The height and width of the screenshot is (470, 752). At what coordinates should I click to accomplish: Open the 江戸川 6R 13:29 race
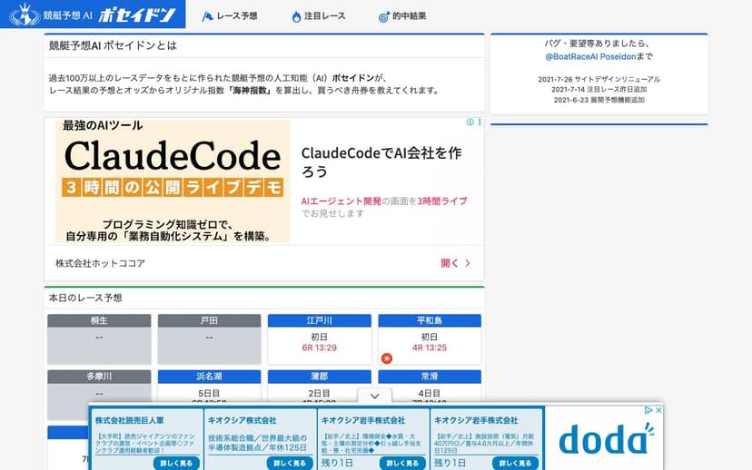(x=320, y=348)
